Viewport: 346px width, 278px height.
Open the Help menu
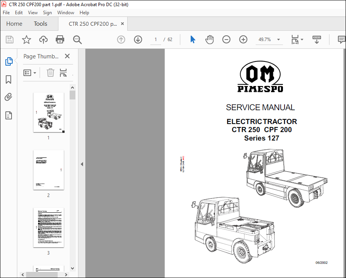click(x=84, y=13)
